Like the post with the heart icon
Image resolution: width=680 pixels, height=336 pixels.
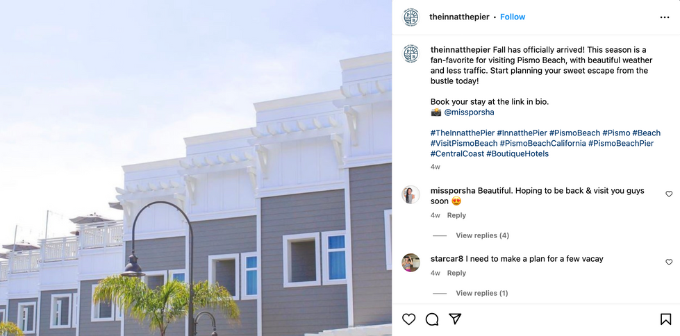408,319
